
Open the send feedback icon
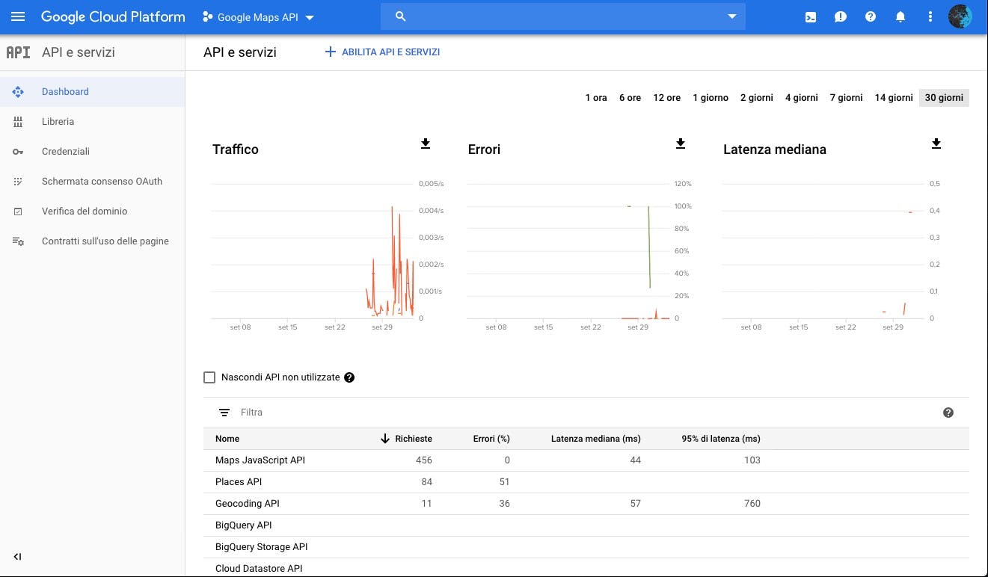click(841, 16)
